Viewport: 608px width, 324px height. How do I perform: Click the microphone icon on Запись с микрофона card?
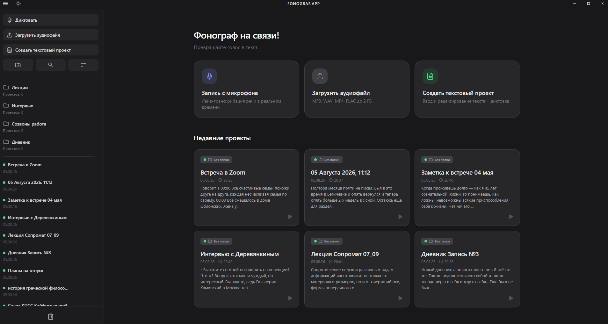[209, 76]
